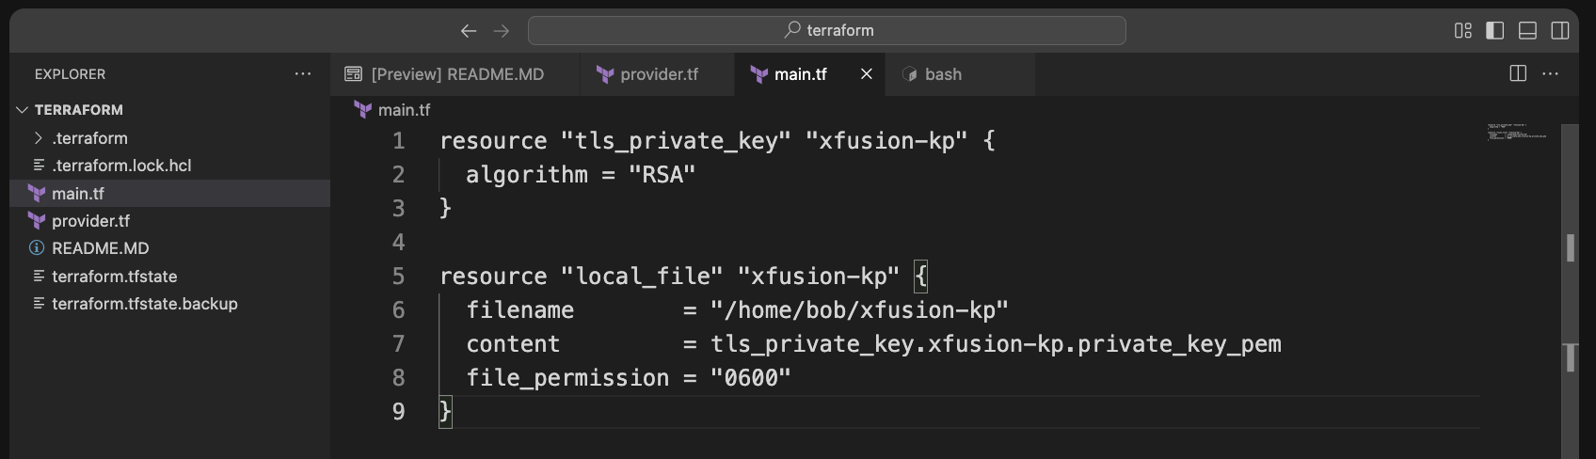1596x459 pixels.
Task: Collapse the TERRAFORM root section
Action: pos(23,110)
